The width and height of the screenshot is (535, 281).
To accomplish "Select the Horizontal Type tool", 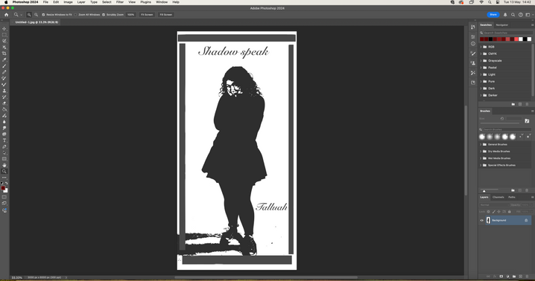I will coord(4,140).
